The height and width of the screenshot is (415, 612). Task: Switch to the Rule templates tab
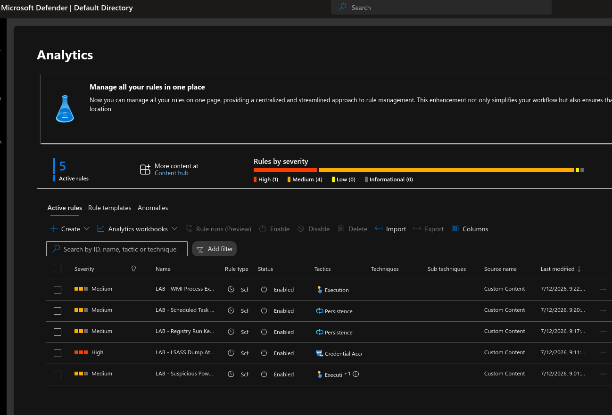point(110,208)
